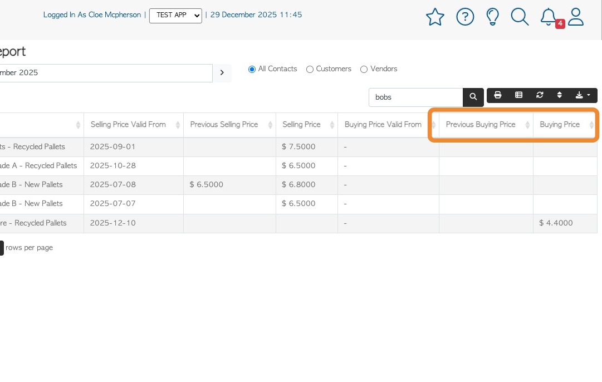Select the Customers radio button
This screenshot has width=602, height=382.
click(x=310, y=70)
